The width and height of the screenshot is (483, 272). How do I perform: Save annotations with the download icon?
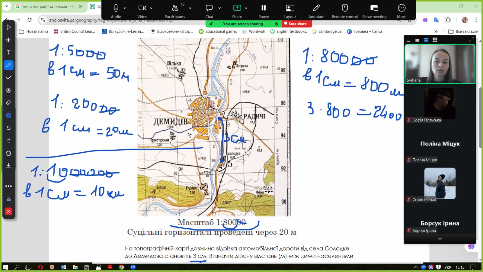click(x=8, y=166)
